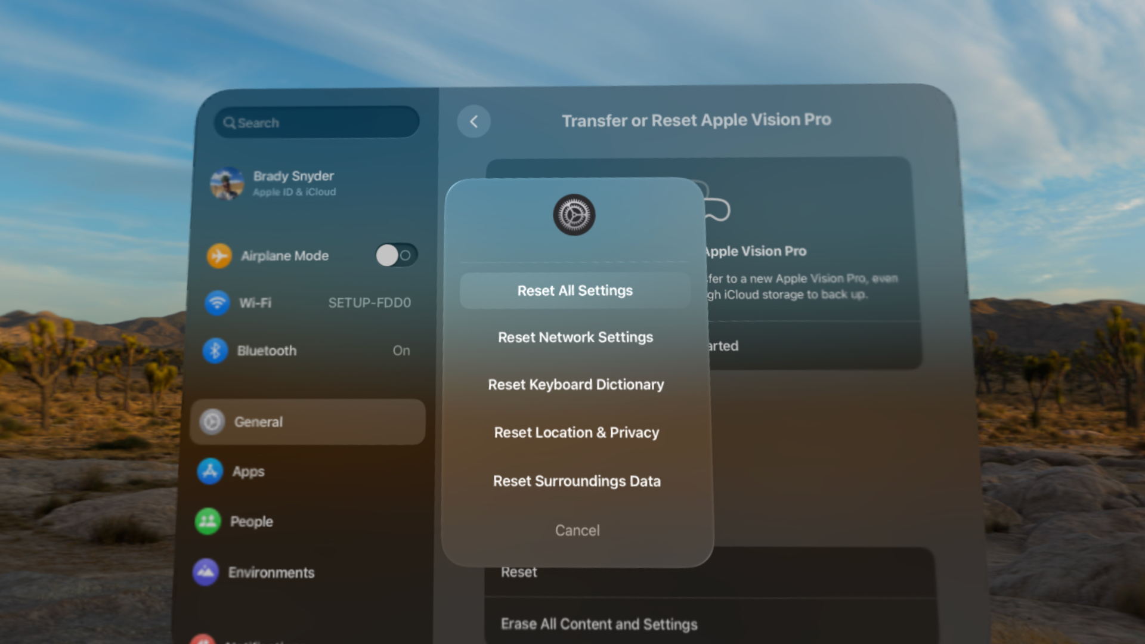
Task: Click the Airplane Mode orange icon
Action: pos(219,256)
